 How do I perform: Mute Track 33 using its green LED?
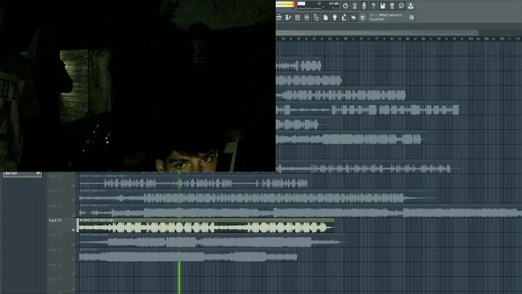pos(74,230)
